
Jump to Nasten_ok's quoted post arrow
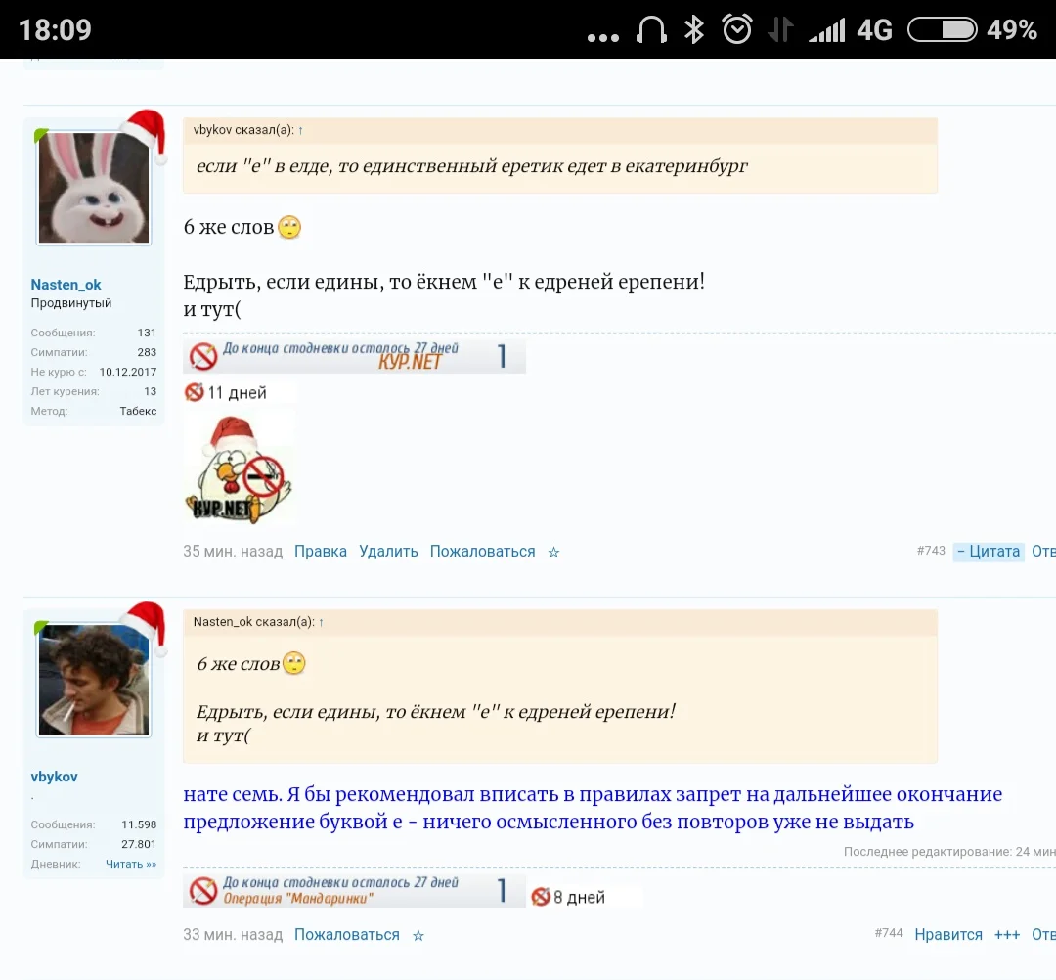click(322, 622)
